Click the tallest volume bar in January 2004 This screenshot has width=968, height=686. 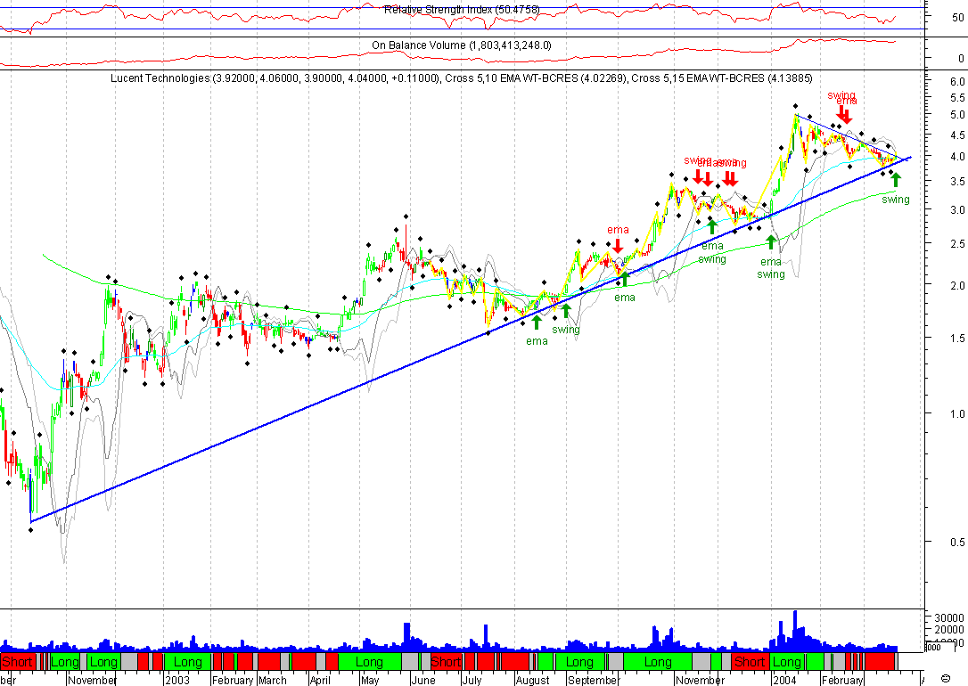tap(795, 631)
